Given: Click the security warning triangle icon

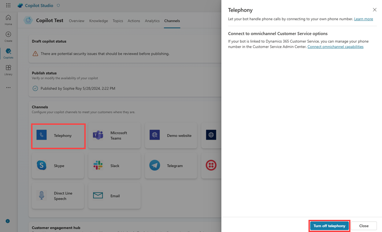Looking at the screenshot, I should pos(35,54).
